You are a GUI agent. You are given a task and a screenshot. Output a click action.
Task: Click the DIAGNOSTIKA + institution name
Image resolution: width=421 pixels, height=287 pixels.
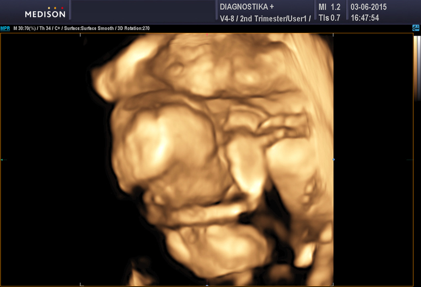(246, 7)
